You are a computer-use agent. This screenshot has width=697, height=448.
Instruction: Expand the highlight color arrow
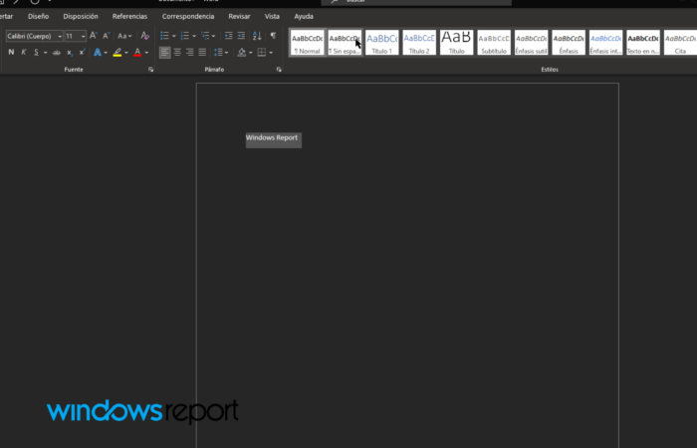(126, 53)
